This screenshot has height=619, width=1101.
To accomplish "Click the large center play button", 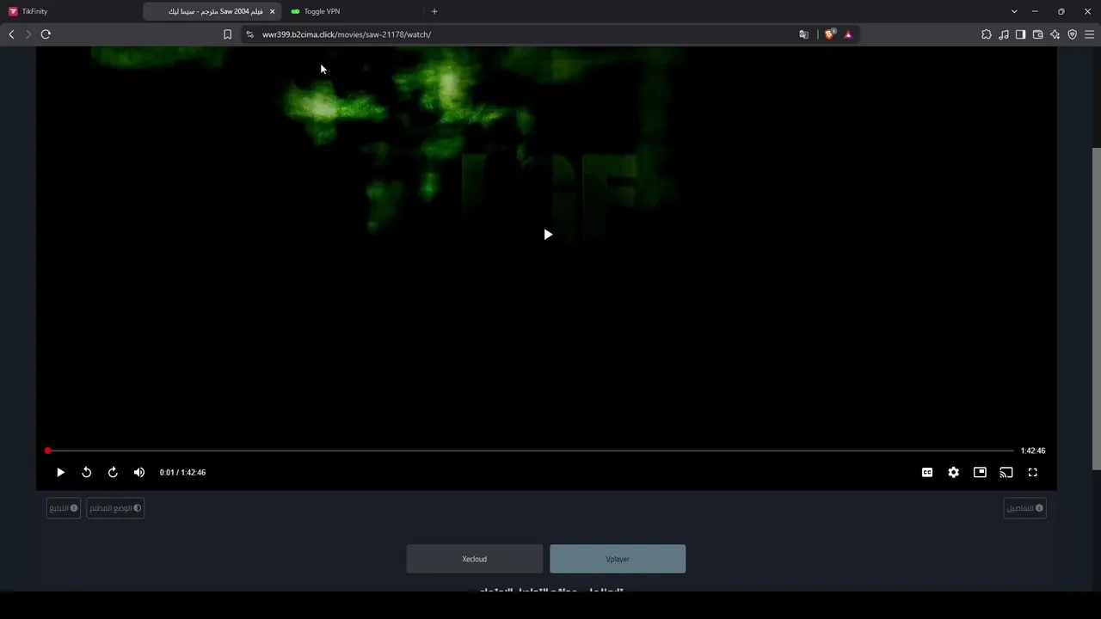I will pos(548,235).
